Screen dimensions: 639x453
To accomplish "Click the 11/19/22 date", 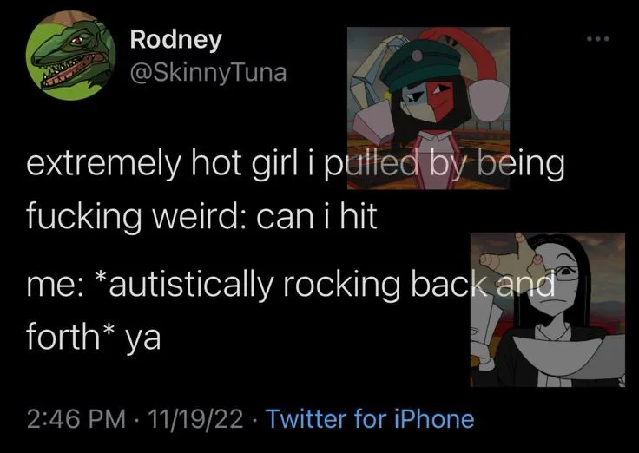I will [195, 419].
